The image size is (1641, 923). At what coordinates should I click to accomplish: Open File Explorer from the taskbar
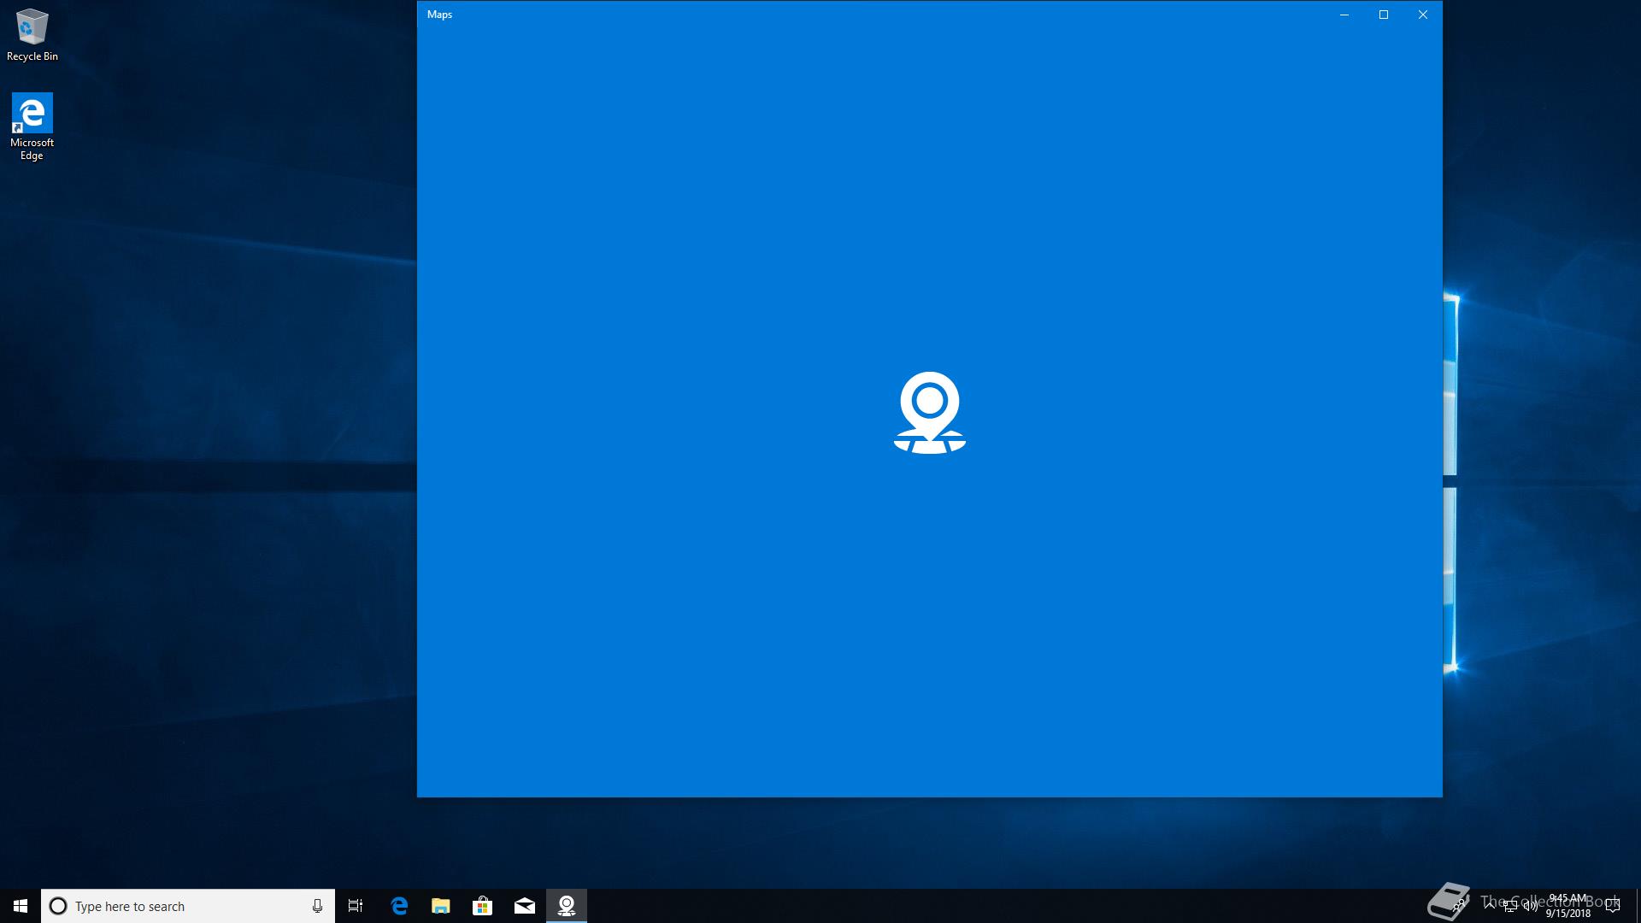pyautogui.click(x=441, y=906)
